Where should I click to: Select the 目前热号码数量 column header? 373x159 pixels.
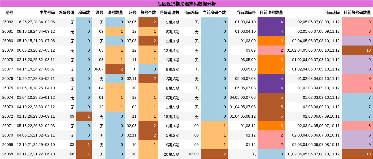tap(357, 12)
